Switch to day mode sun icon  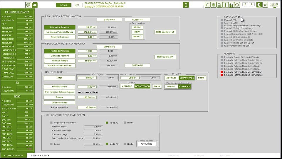tap(265, 5)
